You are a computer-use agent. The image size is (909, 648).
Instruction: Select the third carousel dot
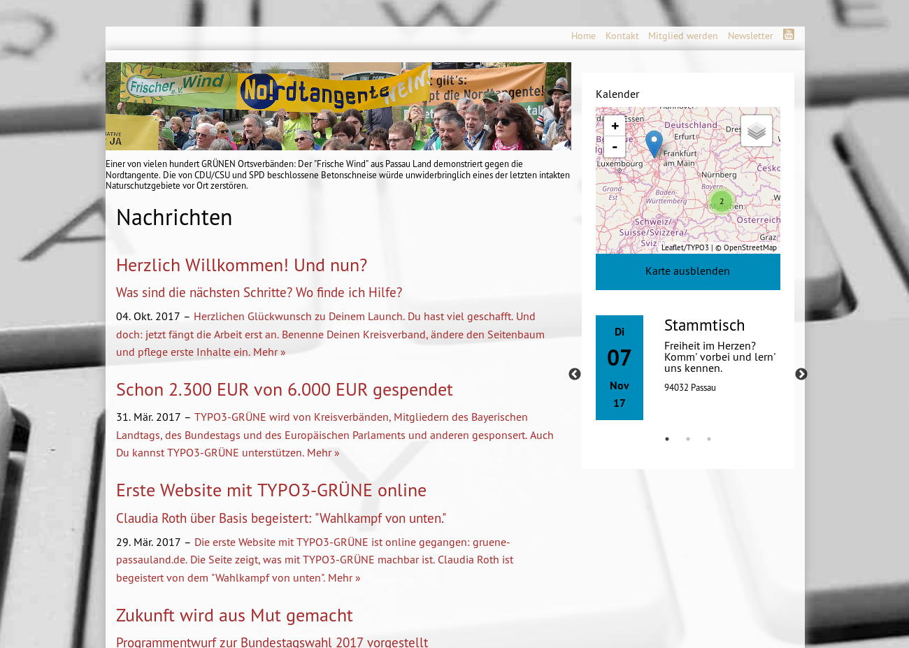[x=709, y=439]
